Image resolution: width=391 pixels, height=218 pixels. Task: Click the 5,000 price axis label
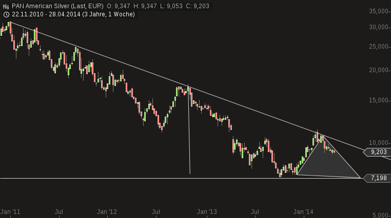click(380, 215)
